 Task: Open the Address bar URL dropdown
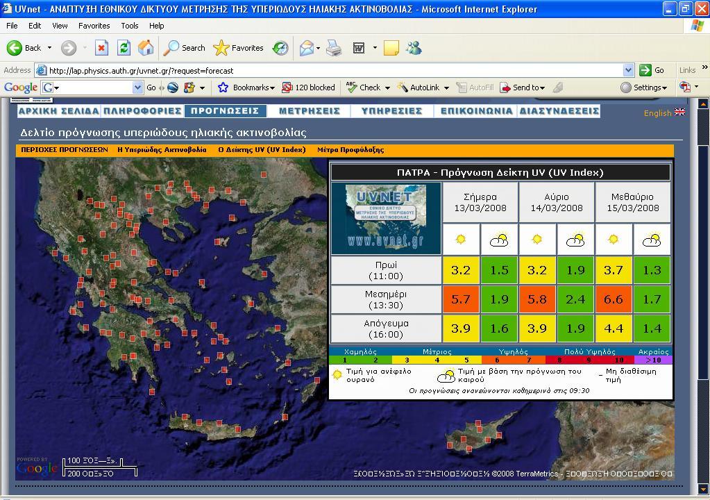click(628, 70)
